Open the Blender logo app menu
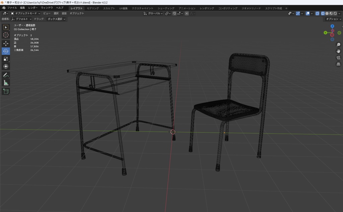The height and width of the screenshot is (212, 343). coord(4,8)
